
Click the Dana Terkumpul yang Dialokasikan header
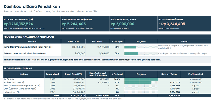[98, 74]
